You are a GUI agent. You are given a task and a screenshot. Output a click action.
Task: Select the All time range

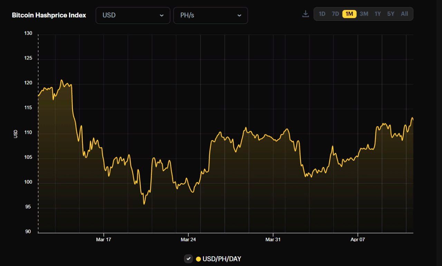coord(404,14)
